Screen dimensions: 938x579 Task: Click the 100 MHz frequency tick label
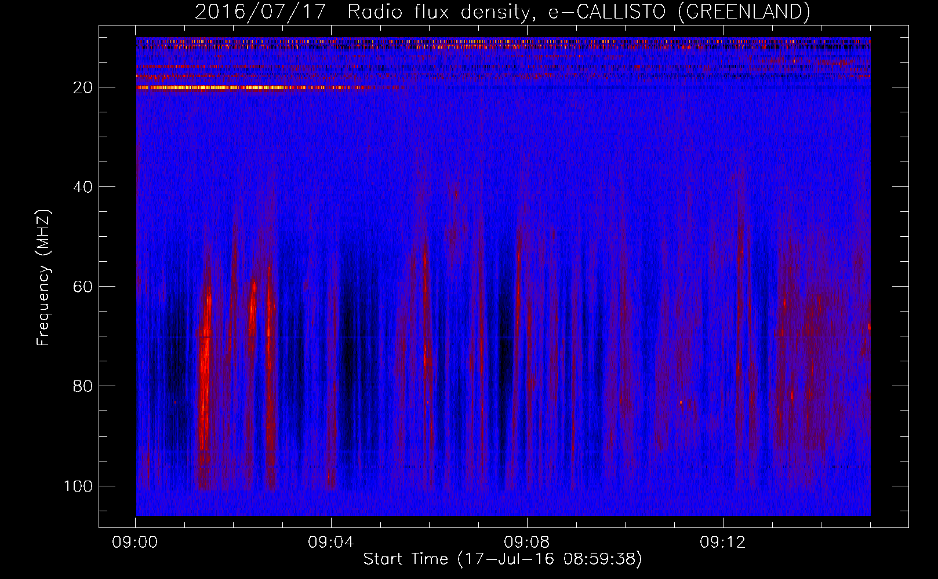(x=78, y=486)
